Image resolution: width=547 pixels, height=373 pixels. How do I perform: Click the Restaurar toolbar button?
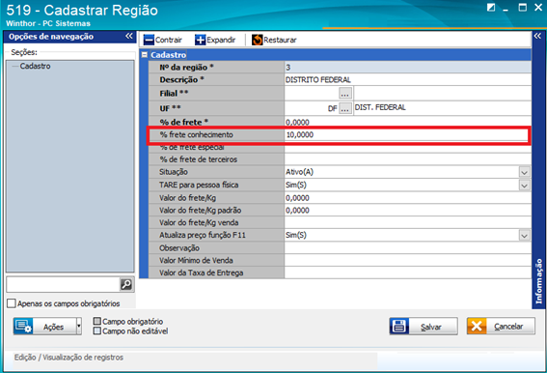tap(274, 40)
